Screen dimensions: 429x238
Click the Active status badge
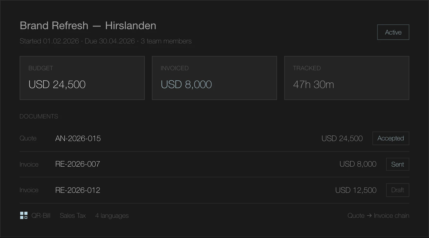coord(393,32)
